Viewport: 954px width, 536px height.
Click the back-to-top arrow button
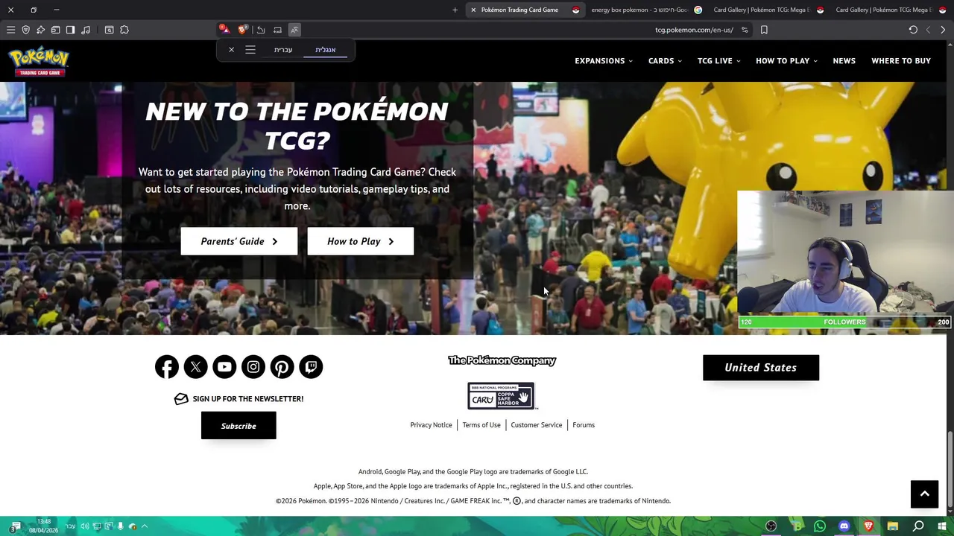[924, 494]
